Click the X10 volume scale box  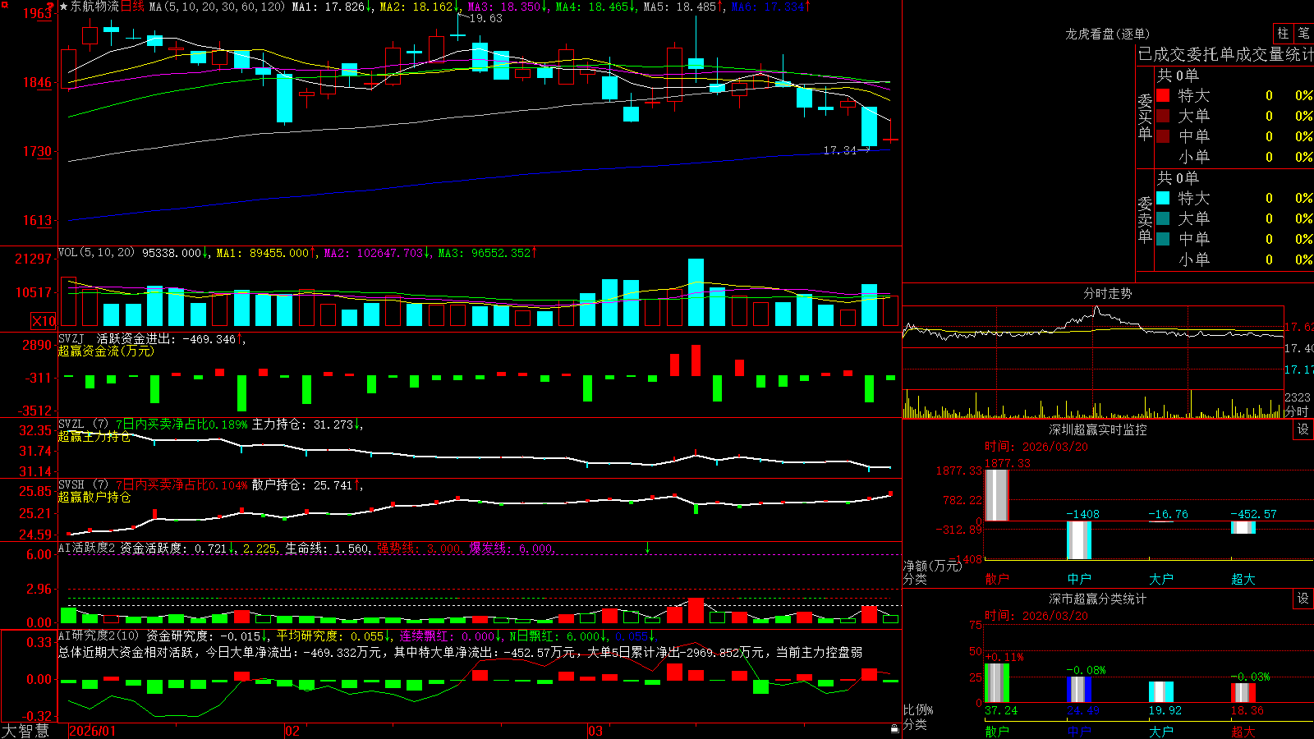click(44, 321)
